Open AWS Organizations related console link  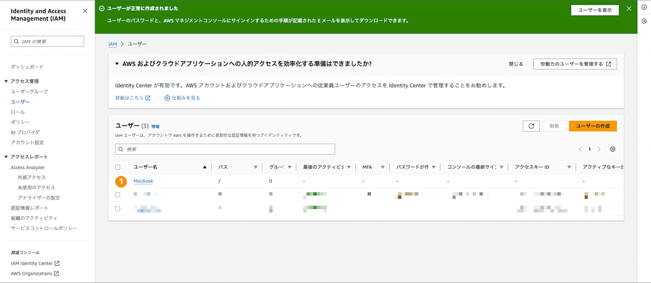tap(31, 274)
